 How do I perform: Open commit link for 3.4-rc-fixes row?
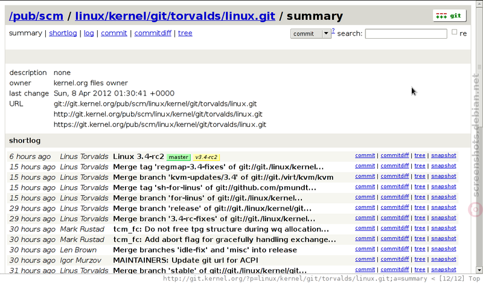[365, 218]
